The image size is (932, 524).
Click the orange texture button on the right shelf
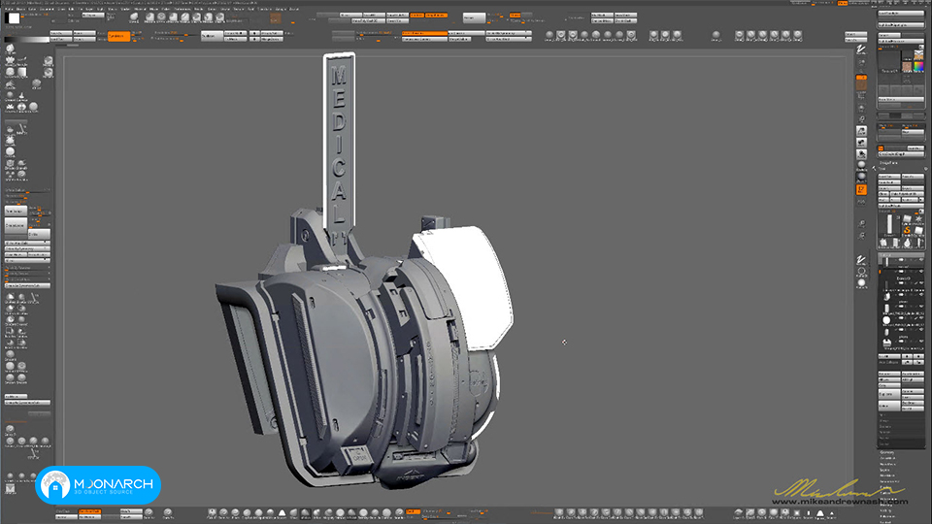point(861,82)
